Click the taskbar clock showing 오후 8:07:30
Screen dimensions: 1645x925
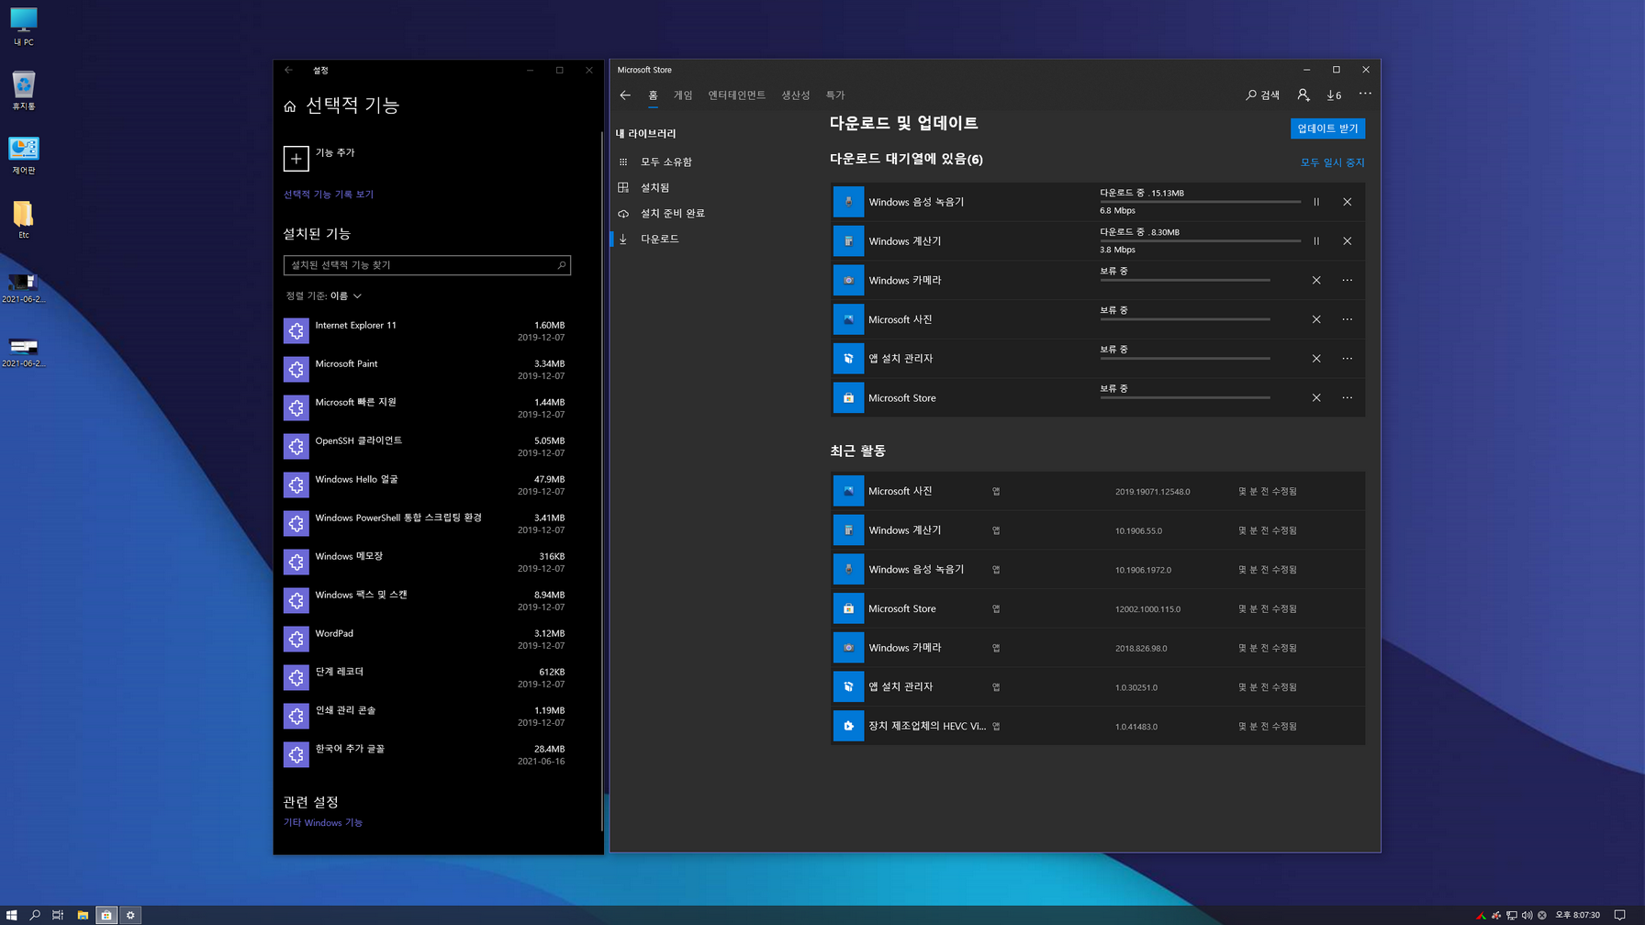[1577, 915]
